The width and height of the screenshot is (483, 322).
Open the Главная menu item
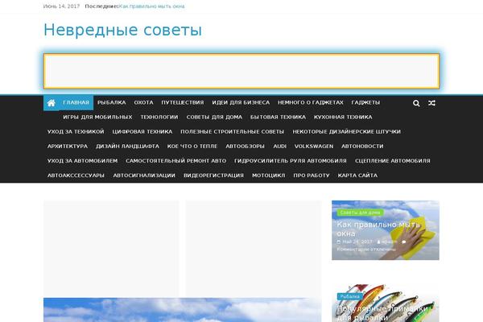pyautogui.click(x=76, y=102)
